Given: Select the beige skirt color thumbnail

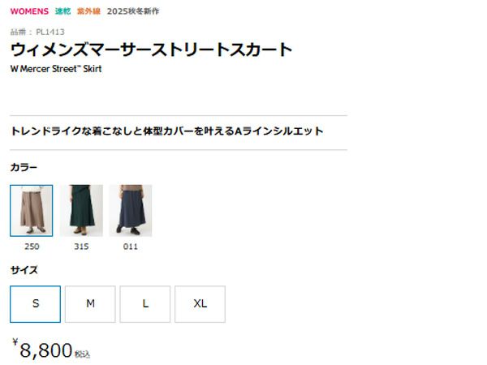Looking at the screenshot, I should pyautogui.click(x=32, y=211).
